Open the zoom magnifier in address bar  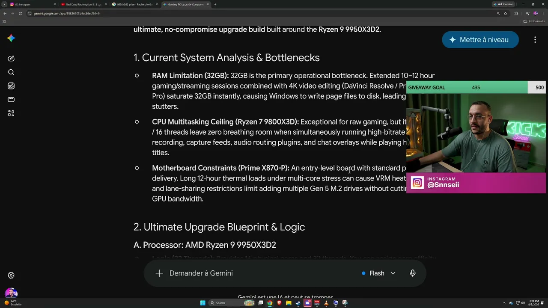coord(498,14)
